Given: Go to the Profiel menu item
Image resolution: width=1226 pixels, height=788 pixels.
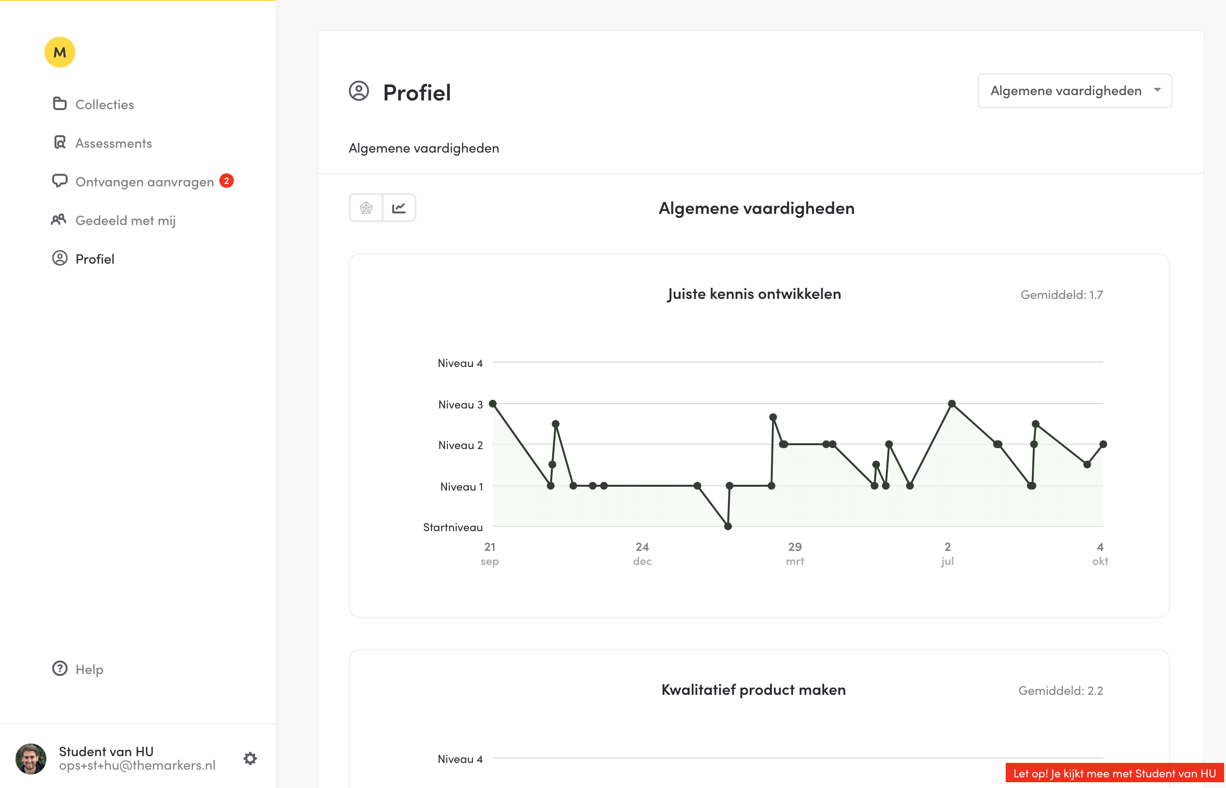Looking at the screenshot, I should (95, 259).
